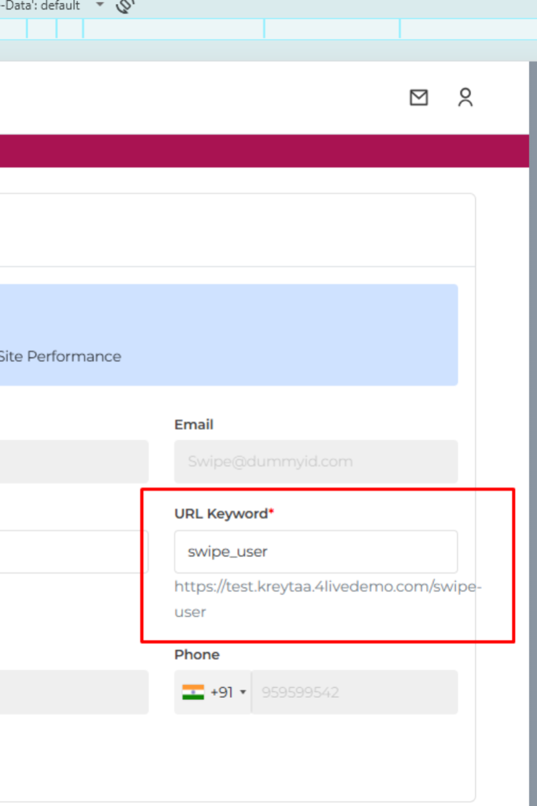Image resolution: width=537 pixels, height=806 pixels.
Task: Click the small arrow beside +91
Action: coord(242,692)
